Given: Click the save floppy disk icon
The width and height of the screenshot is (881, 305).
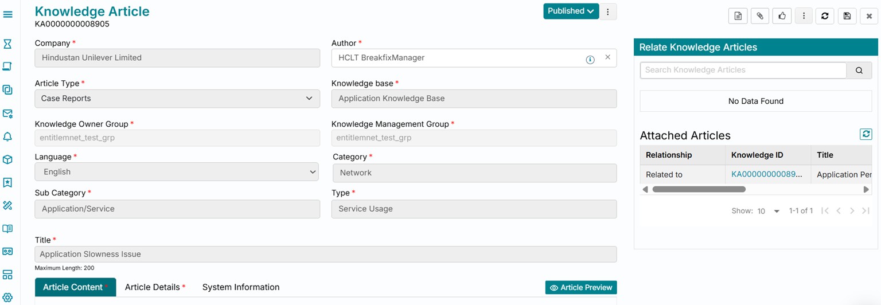Looking at the screenshot, I should point(847,16).
